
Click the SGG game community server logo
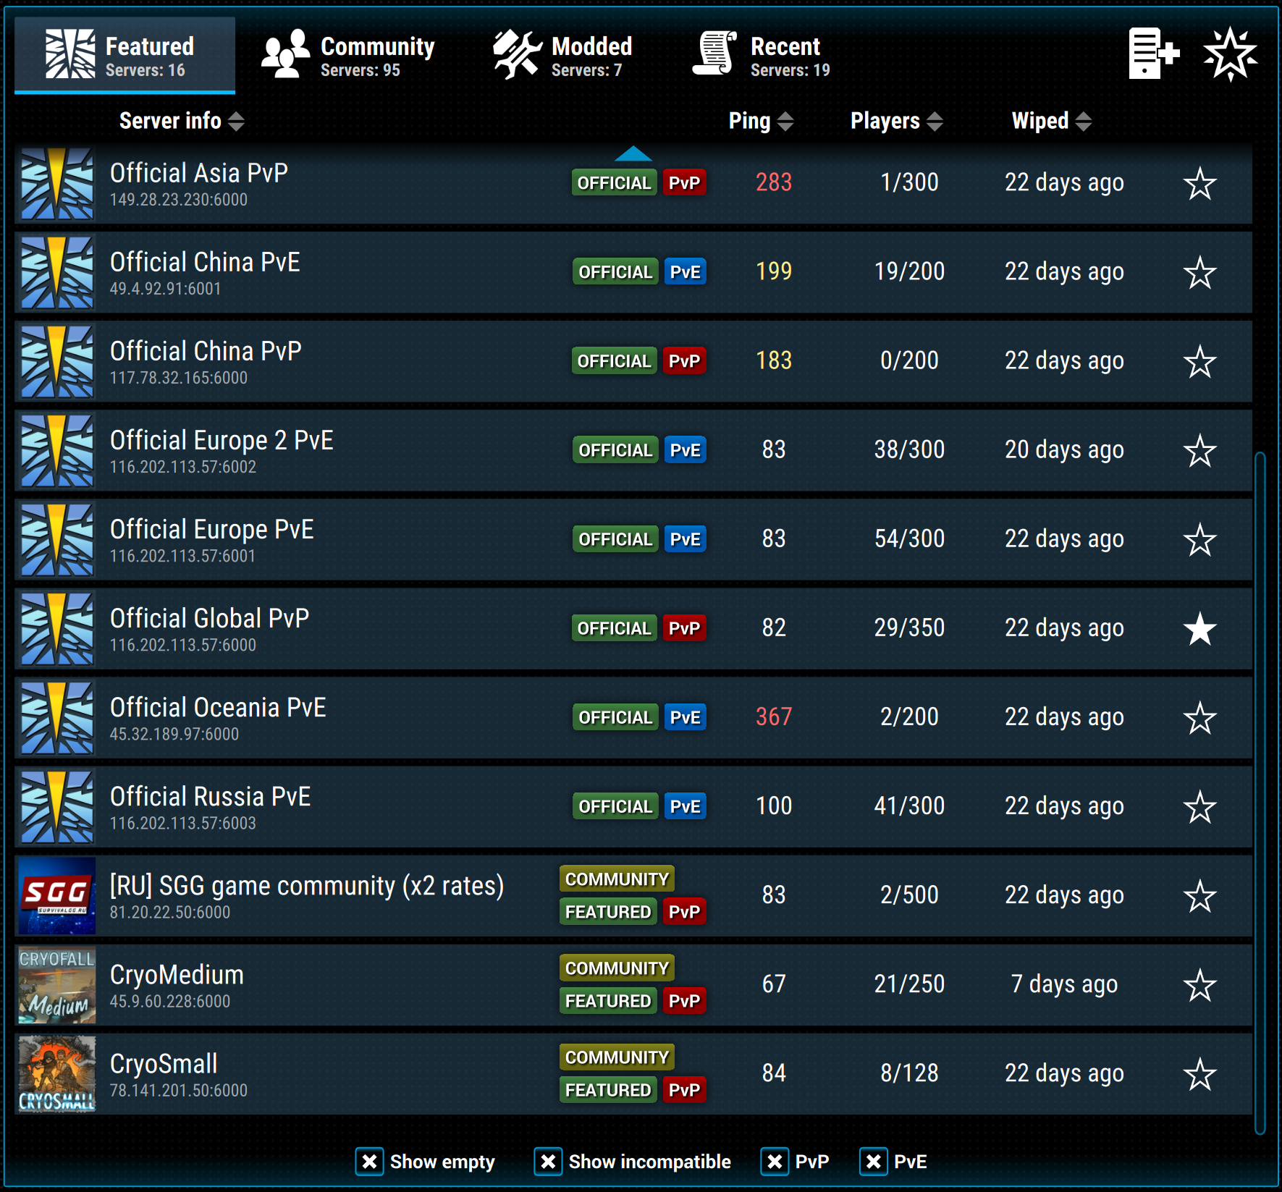(x=56, y=895)
